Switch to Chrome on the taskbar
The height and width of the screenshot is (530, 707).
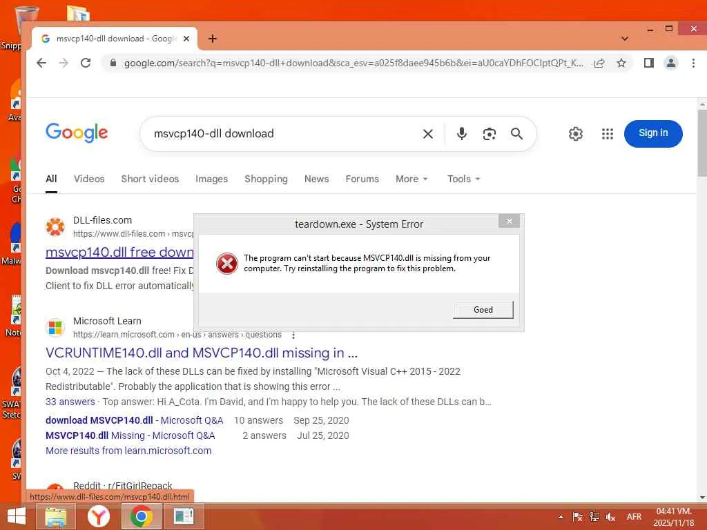click(141, 516)
